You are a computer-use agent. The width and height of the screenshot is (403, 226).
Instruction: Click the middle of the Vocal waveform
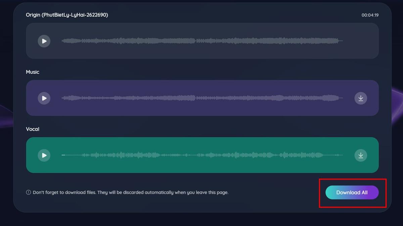tap(202, 155)
